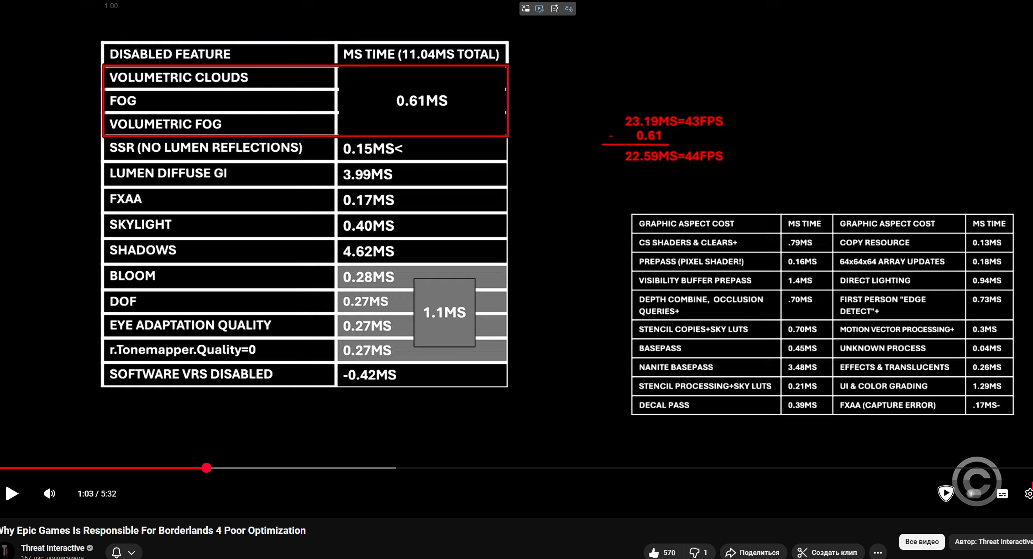Click the translate language icon at top

tap(569, 9)
